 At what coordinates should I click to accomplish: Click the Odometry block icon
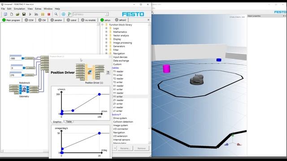click(x=24, y=89)
